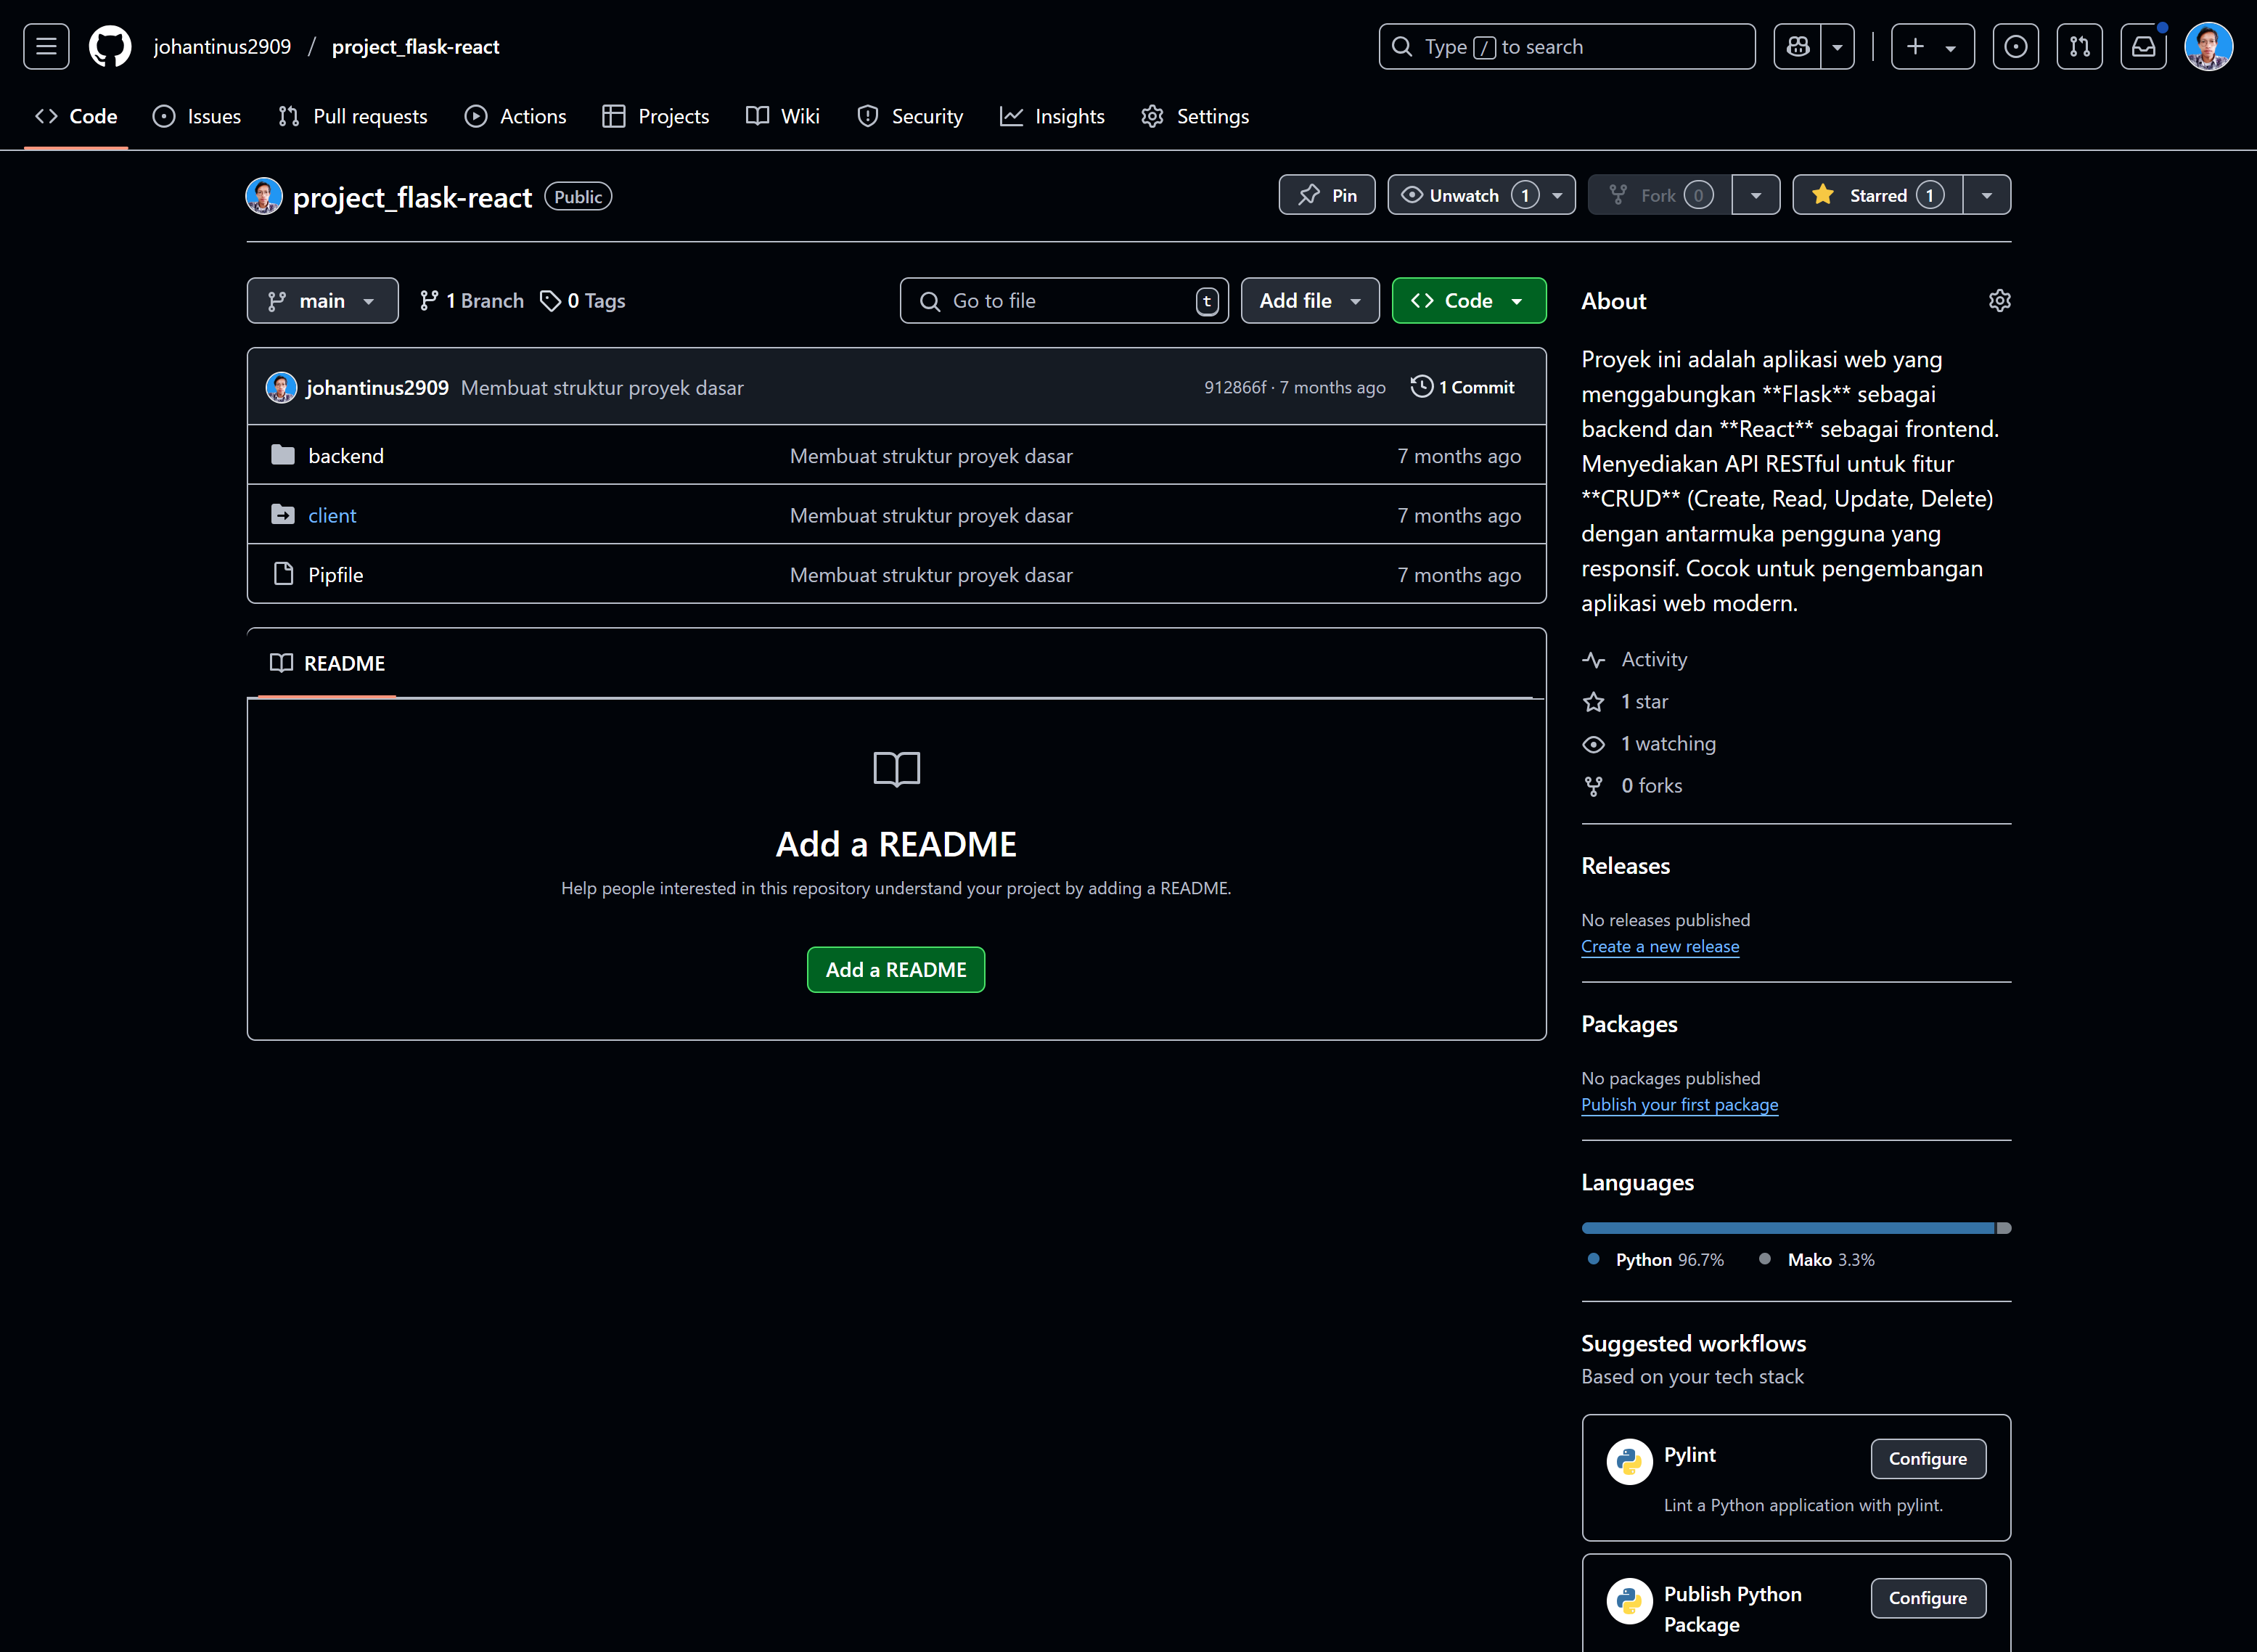Open the Pipfile file name

tap(336, 575)
